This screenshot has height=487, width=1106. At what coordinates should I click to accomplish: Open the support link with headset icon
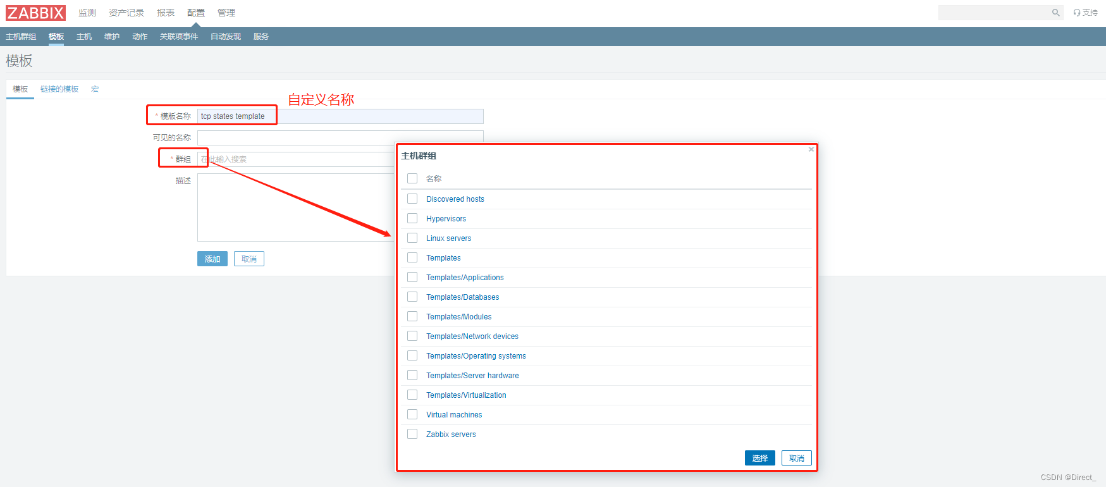[1085, 13]
